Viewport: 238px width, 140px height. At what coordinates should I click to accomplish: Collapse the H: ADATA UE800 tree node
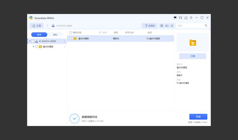[30, 41]
